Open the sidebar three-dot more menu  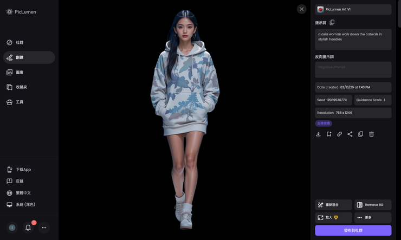[44, 228]
